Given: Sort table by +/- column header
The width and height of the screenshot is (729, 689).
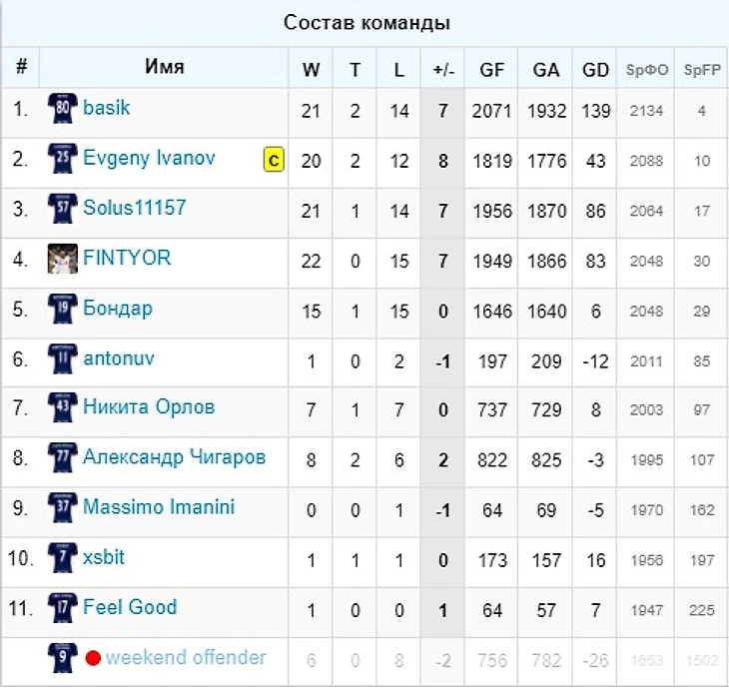Looking at the screenshot, I should tap(443, 70).
